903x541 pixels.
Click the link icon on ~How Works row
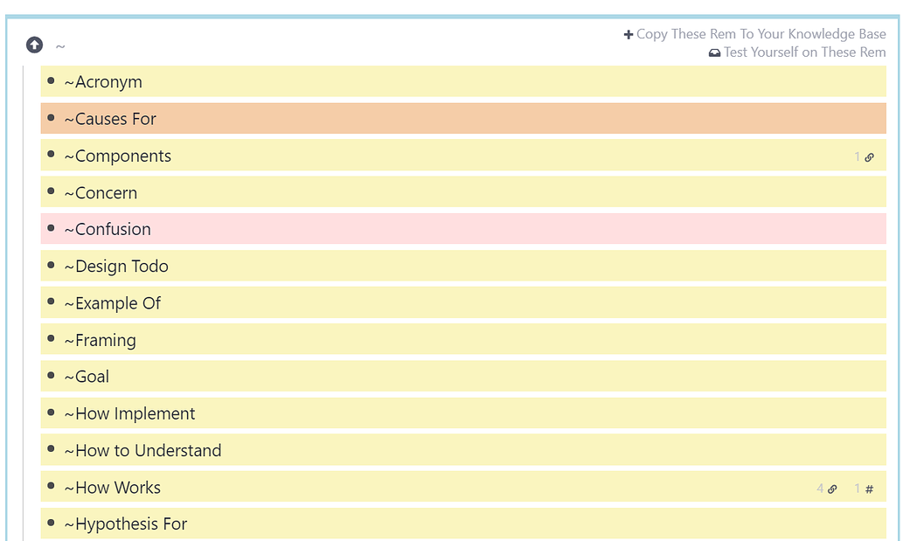coord(832,489)
